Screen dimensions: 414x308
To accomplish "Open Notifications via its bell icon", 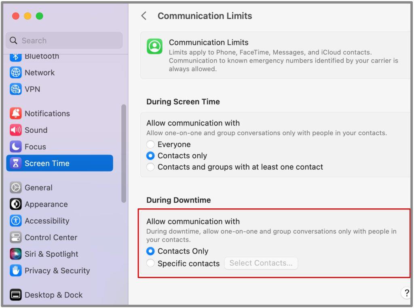I will click(16, 113).
